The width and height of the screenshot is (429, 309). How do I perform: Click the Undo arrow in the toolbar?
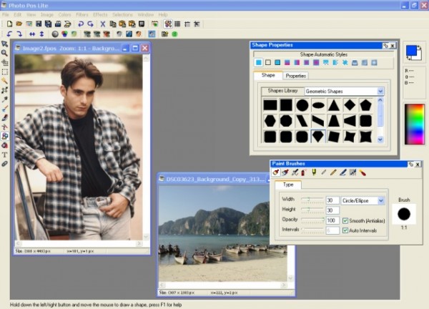click(x=79, y=24)
